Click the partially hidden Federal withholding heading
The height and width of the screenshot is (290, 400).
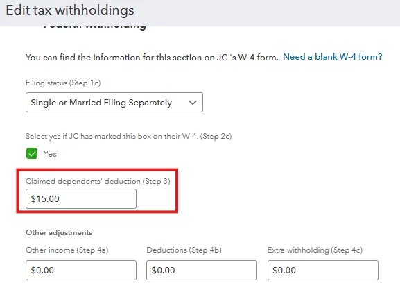pos(94,26)
